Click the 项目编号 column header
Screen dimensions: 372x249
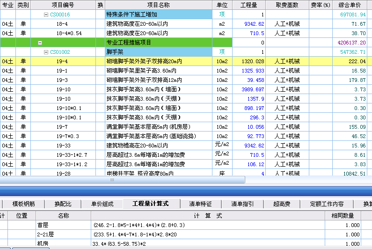63,5
